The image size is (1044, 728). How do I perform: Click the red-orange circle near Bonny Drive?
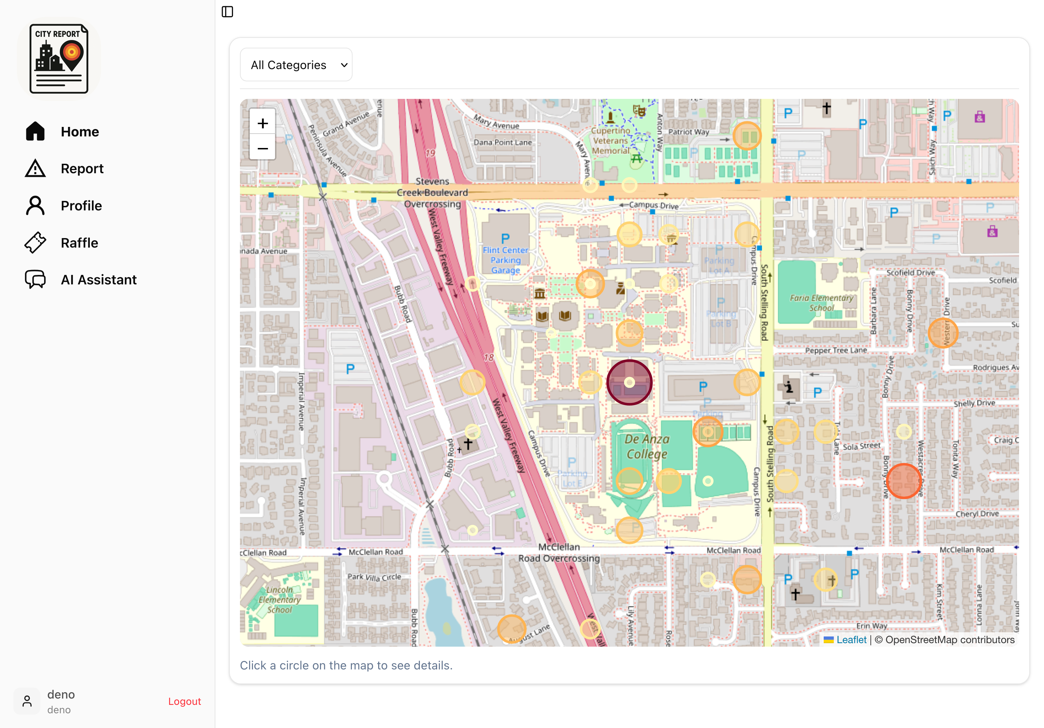pos(903,481)
